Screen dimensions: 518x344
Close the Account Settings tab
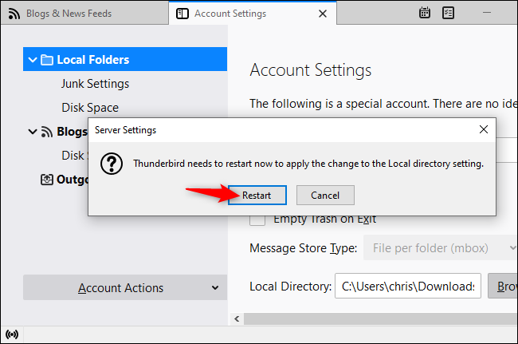[322, 14]
